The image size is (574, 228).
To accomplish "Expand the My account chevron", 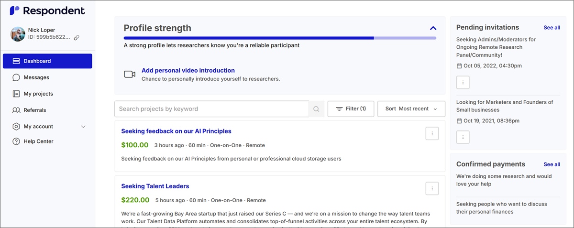I will click(83, 127).
